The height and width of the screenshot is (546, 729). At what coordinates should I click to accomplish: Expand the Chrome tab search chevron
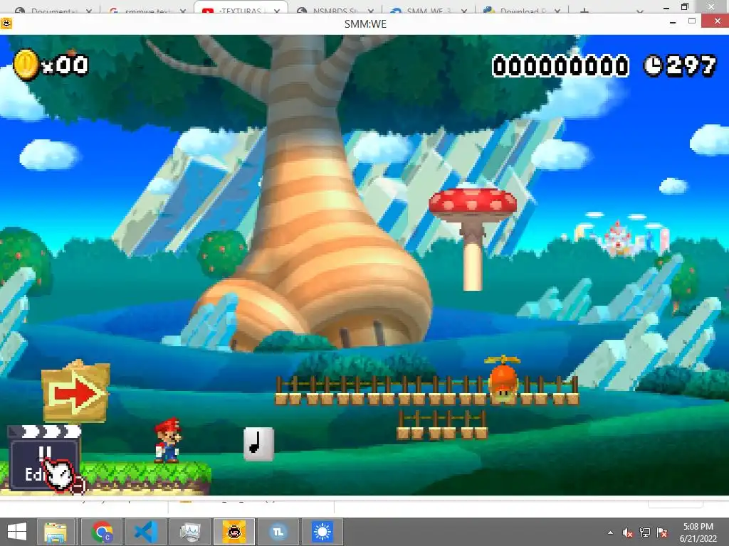click(x=640, y=11)
